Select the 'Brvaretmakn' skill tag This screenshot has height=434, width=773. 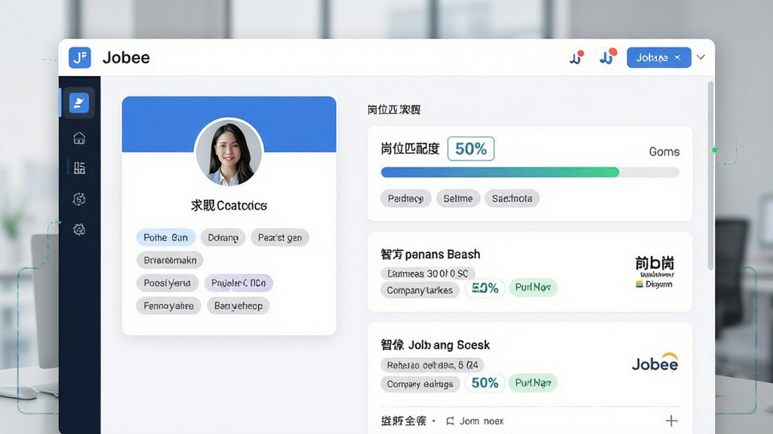tap(170, 260)
